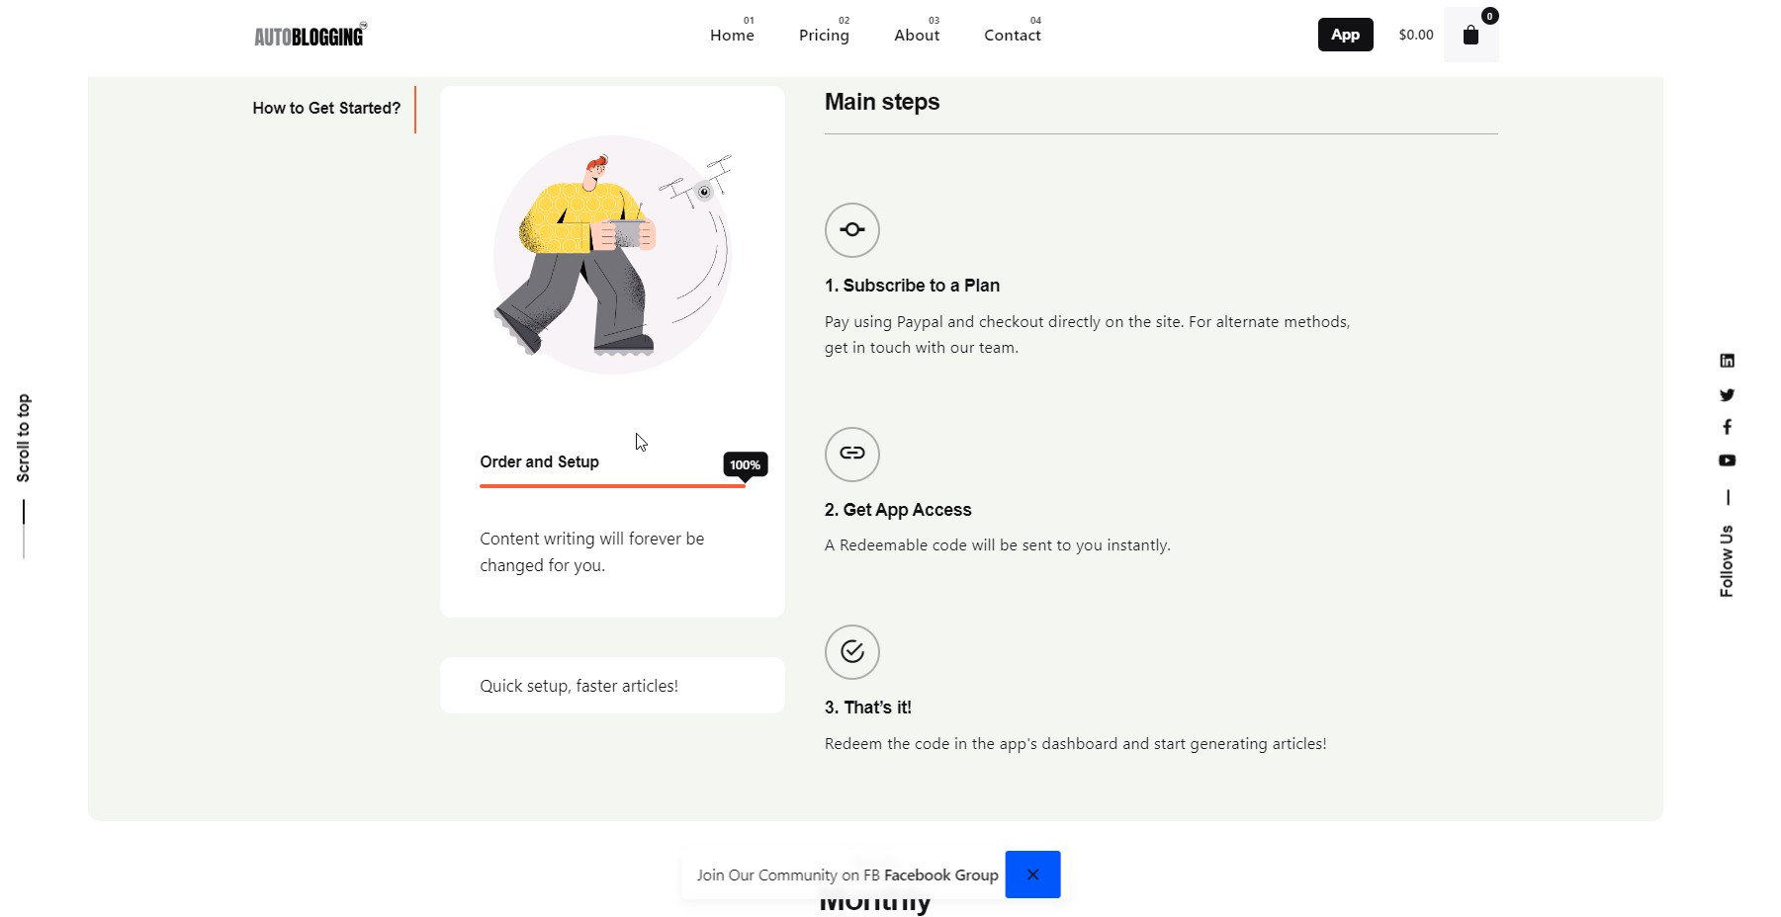Click the black App button
This screenshot has height=917, width=1781.
(1345, 35)
